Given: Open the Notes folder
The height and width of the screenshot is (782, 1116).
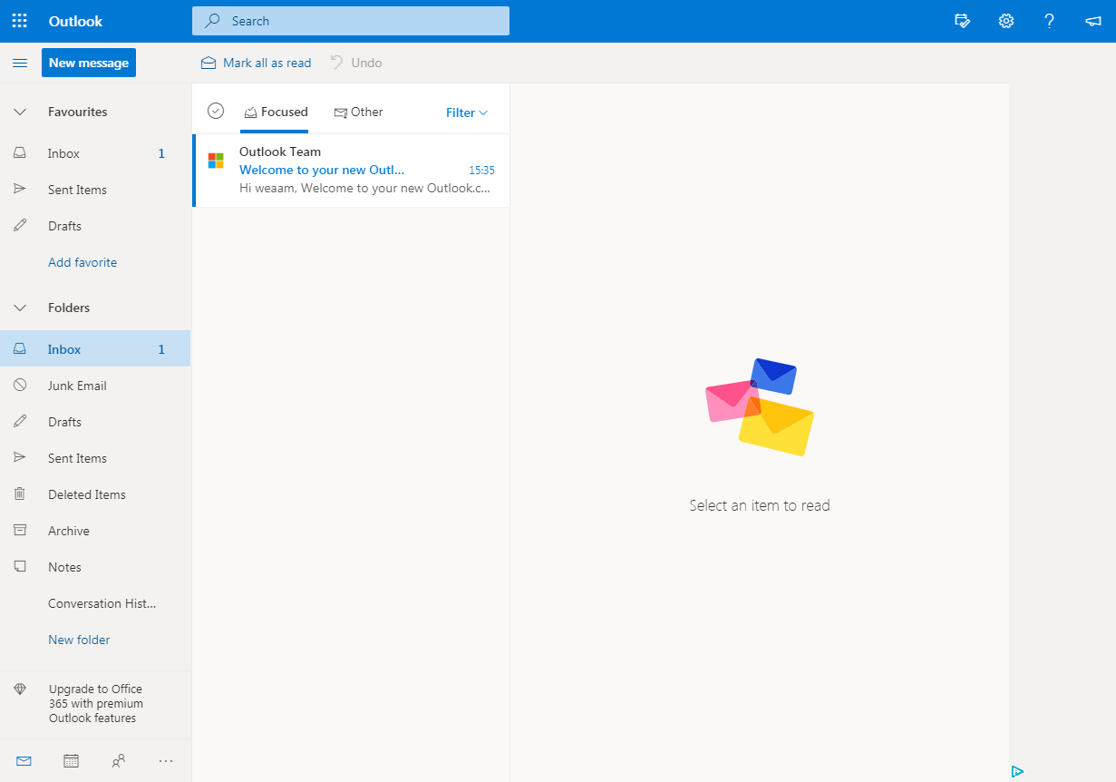Looking at the screenshot, I should pos(95,567).
